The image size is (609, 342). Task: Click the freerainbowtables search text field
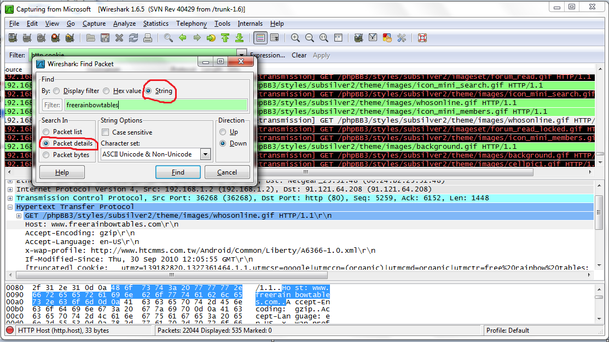[x=156, y=105]
